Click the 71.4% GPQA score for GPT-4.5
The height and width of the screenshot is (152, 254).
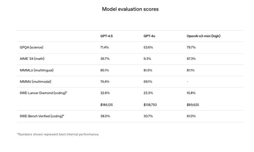tap(105, 48)
